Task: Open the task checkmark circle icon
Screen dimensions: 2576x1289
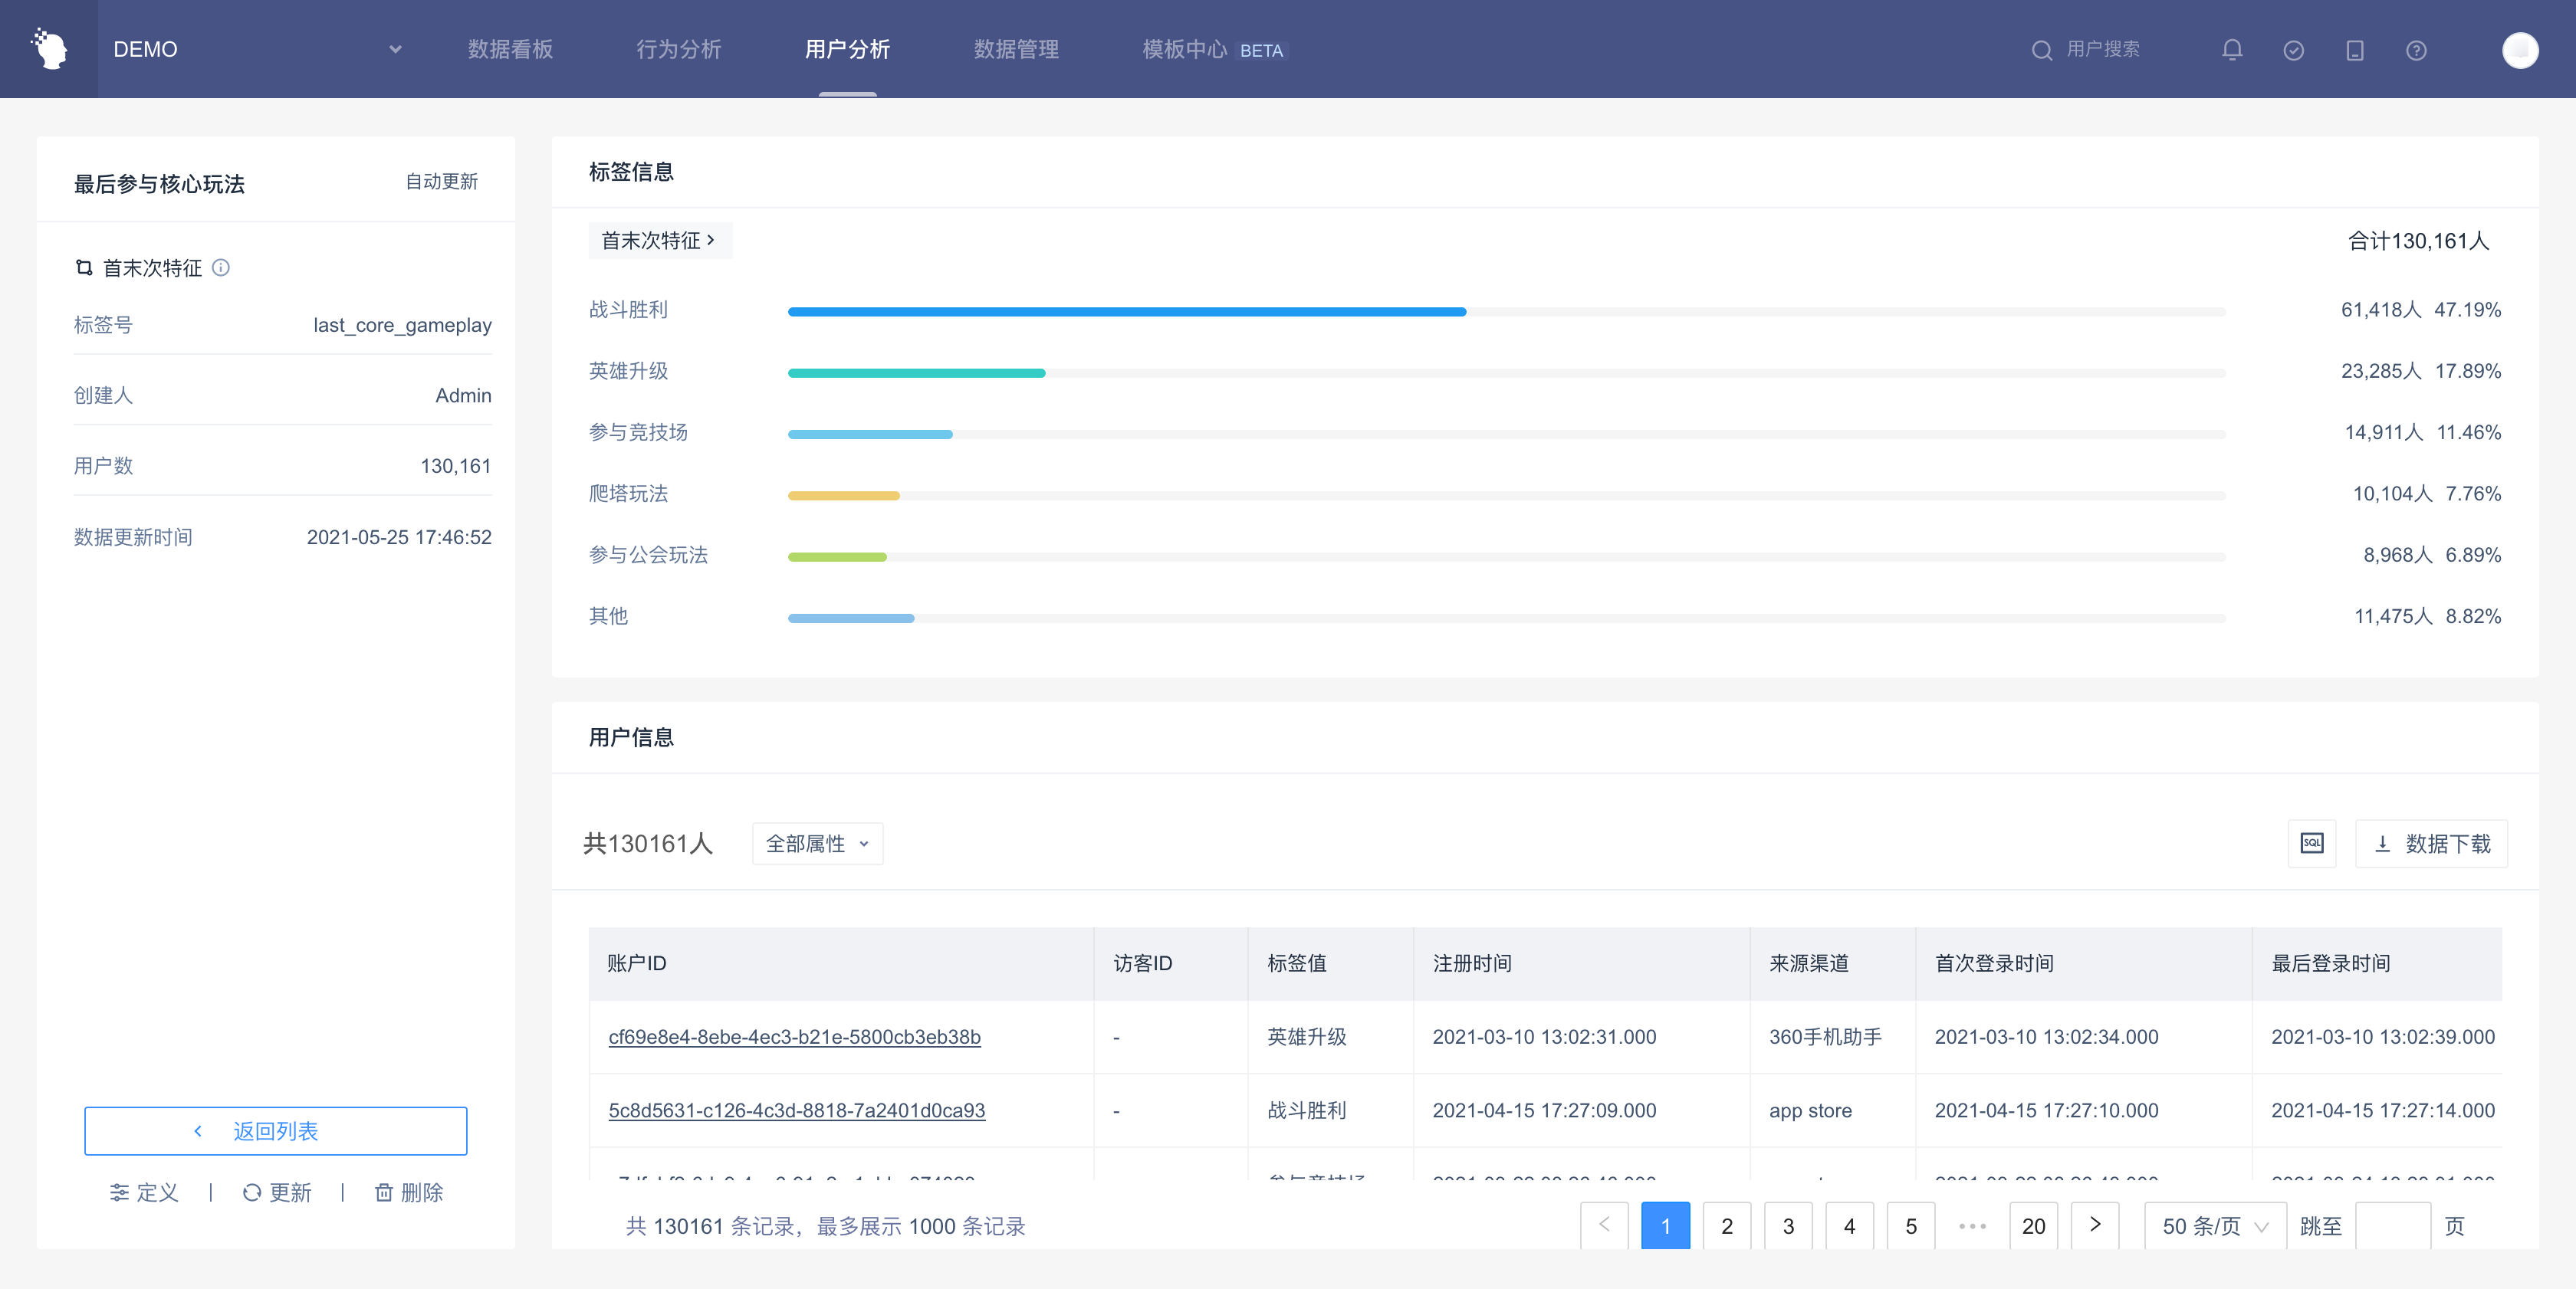Action: (x=2294, y=50)
